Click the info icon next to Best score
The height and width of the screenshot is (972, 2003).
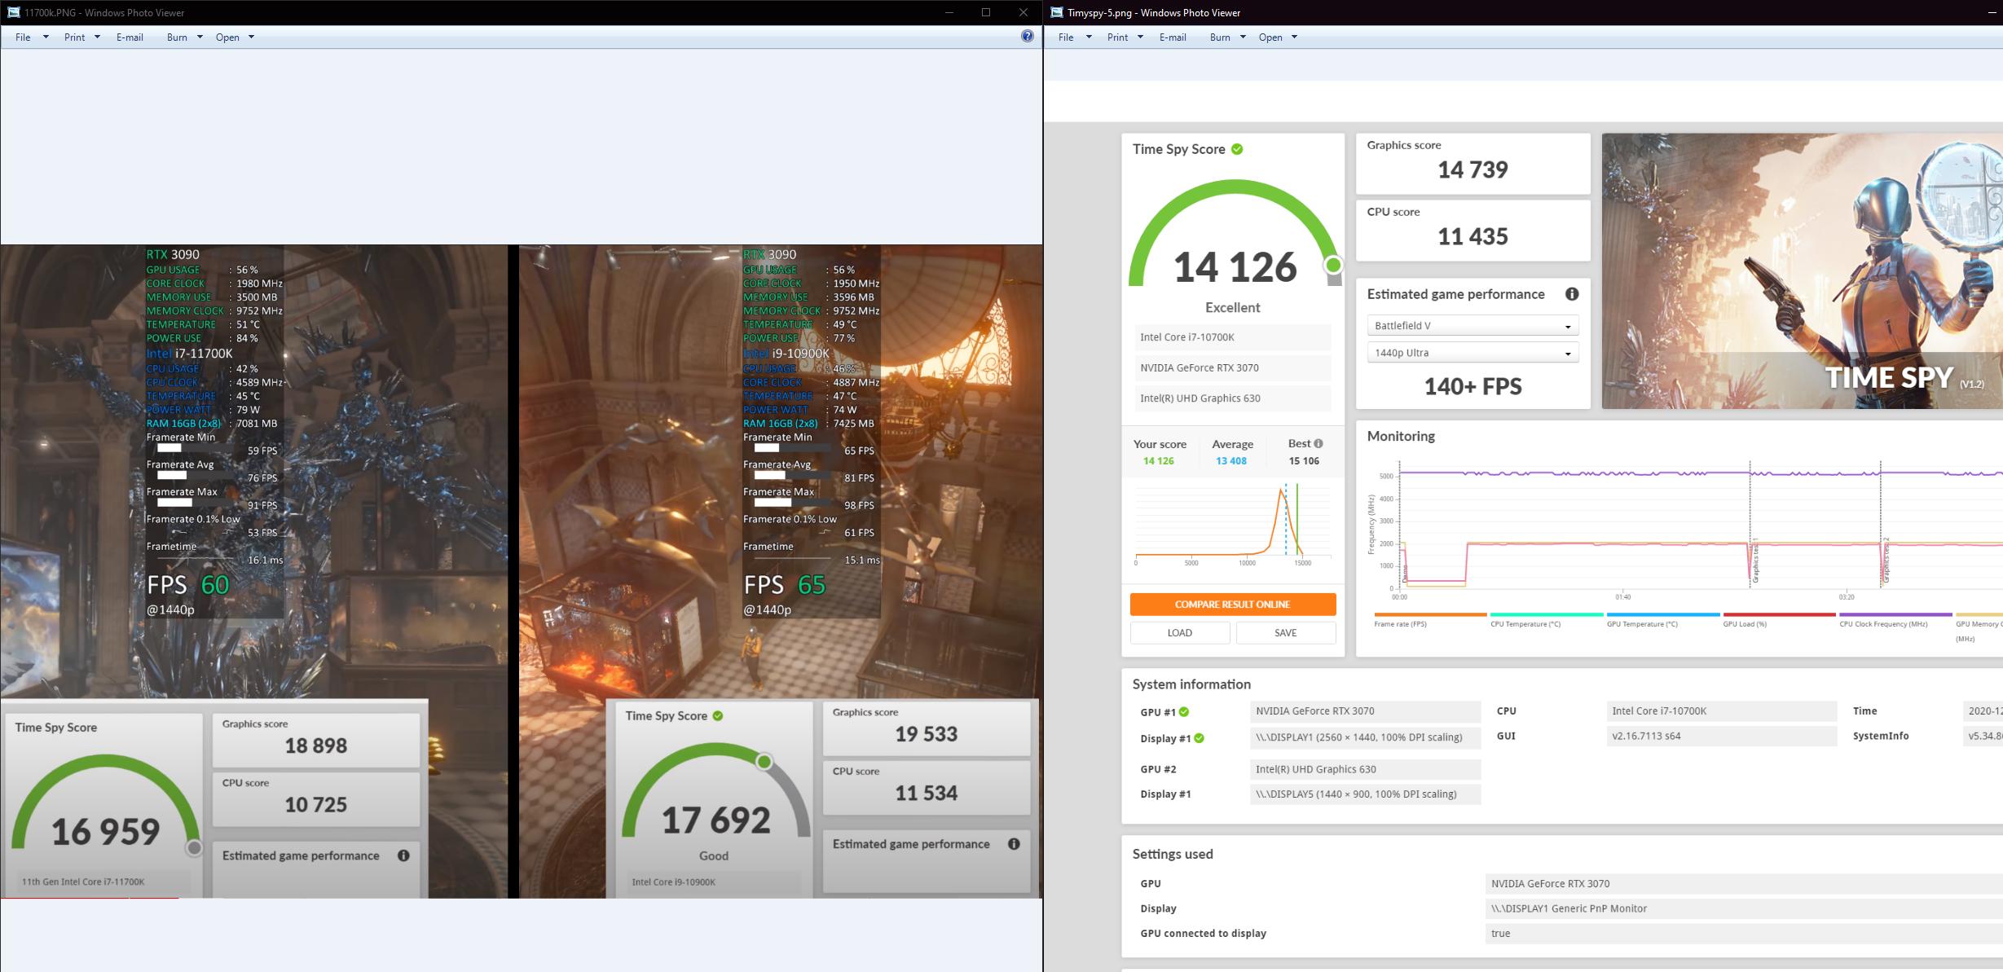coord(1318,443)
